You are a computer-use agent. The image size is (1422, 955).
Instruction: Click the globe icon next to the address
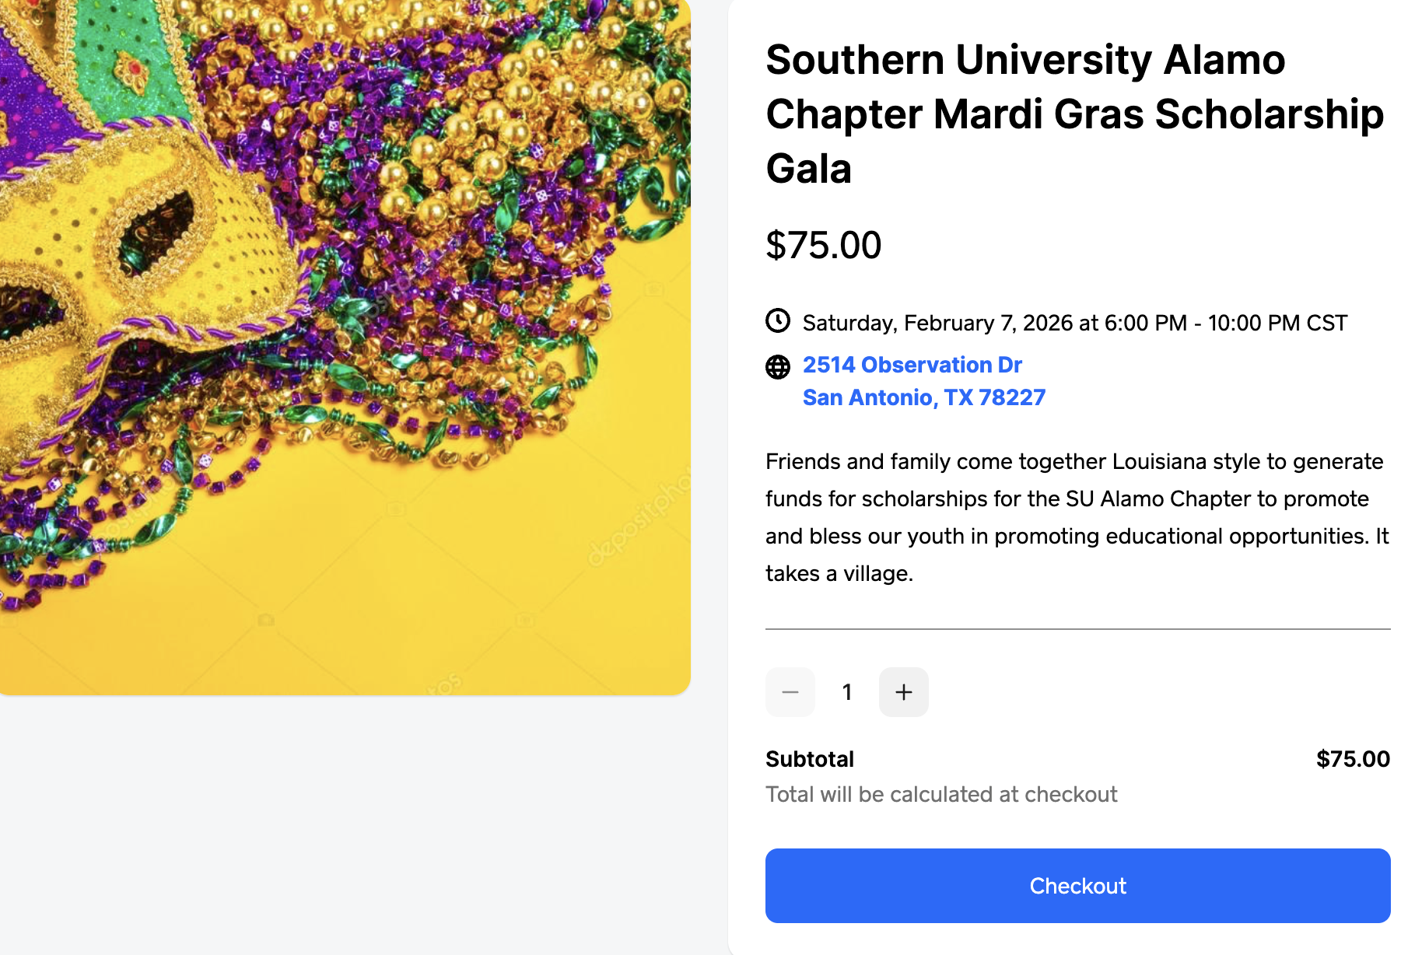point(777,369)
